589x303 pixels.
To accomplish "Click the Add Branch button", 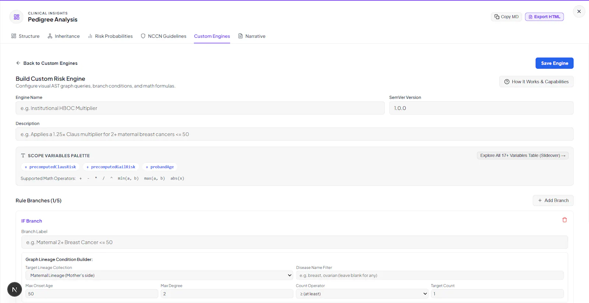I will (553, 200).
